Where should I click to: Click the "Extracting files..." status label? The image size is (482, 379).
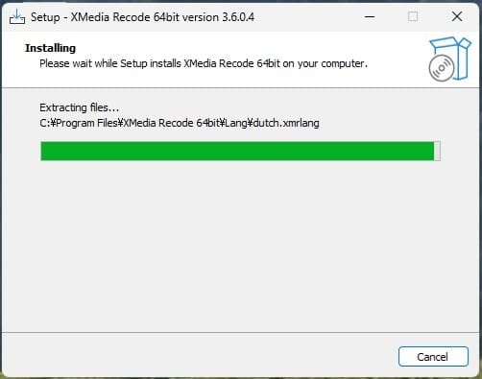pos(80,107)
